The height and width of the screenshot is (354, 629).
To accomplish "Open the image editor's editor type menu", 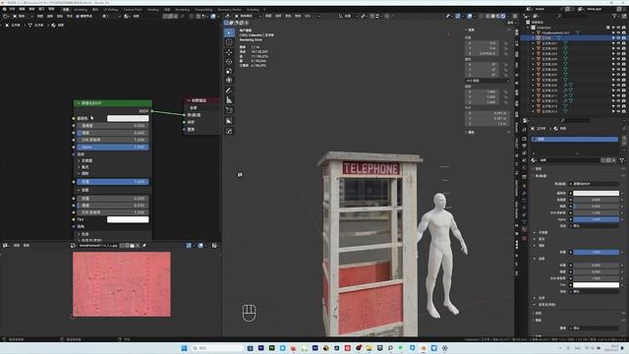I will 6,245.
